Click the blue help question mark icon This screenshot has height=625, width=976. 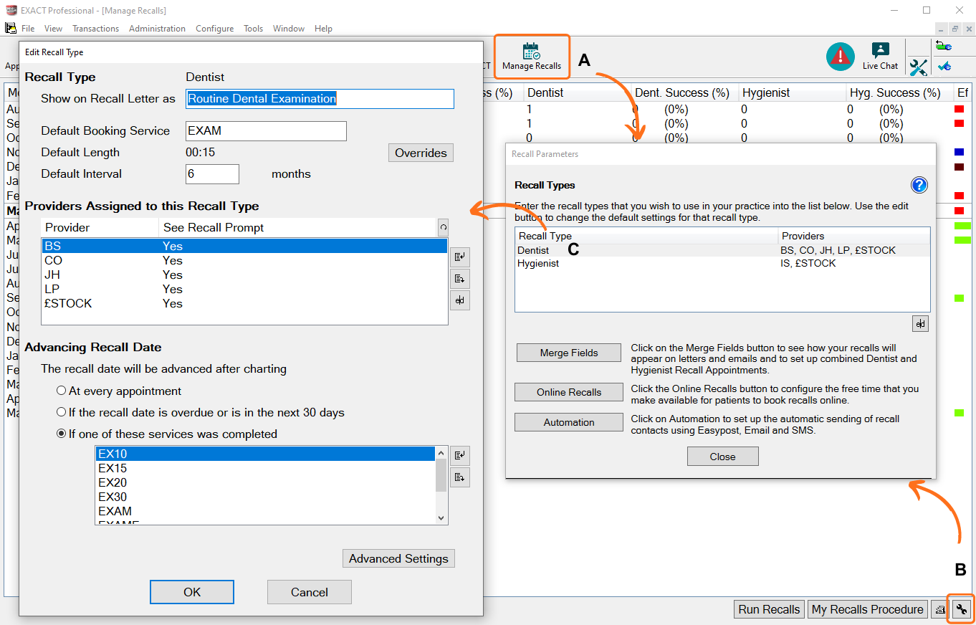tap(919, 186)
